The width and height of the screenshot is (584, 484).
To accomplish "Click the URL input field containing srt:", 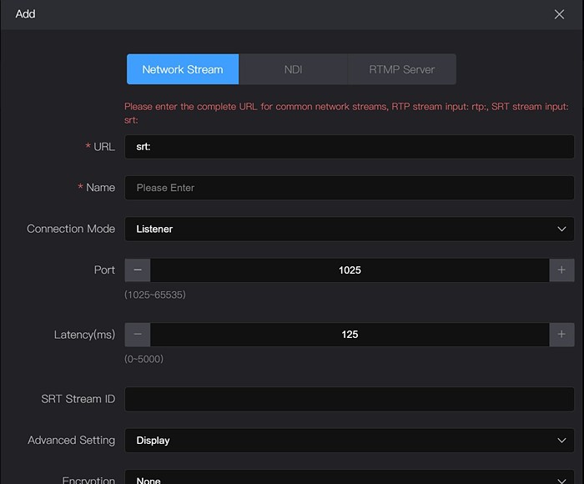I will click(x=349, y=147).
